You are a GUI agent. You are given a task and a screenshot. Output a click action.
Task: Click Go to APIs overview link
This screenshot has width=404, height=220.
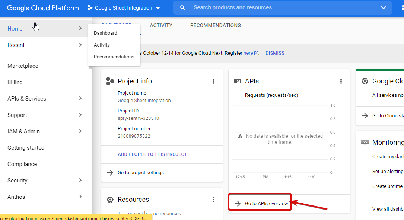tap(266, 204)
